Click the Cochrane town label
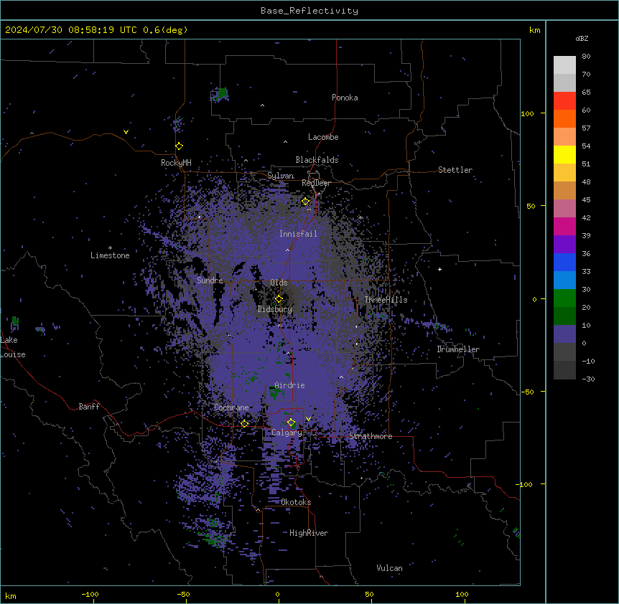The image size is (619, 604). pos(231,407)
